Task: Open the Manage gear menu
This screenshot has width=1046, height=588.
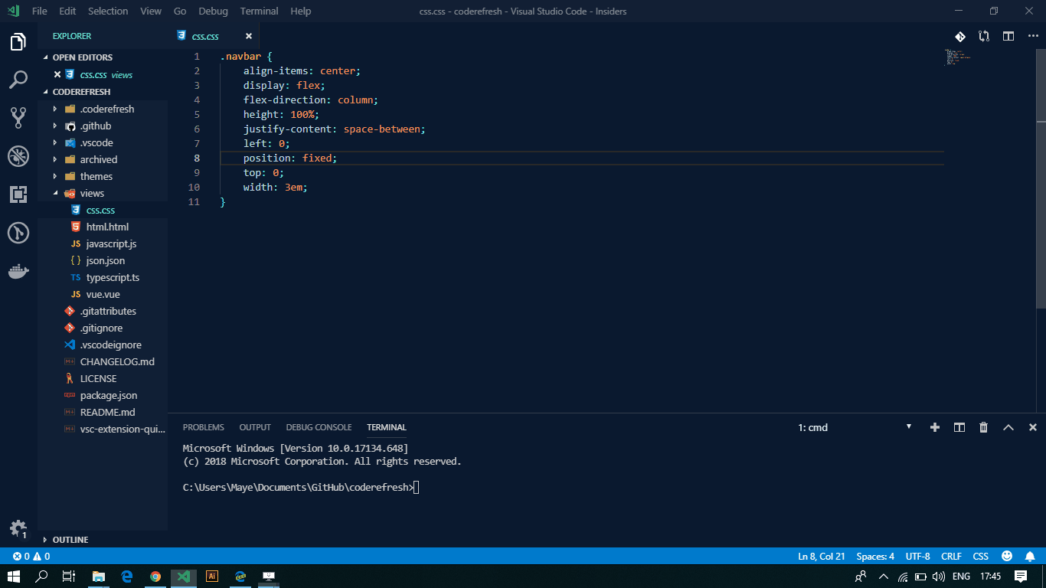Action: tap(18, 528)
